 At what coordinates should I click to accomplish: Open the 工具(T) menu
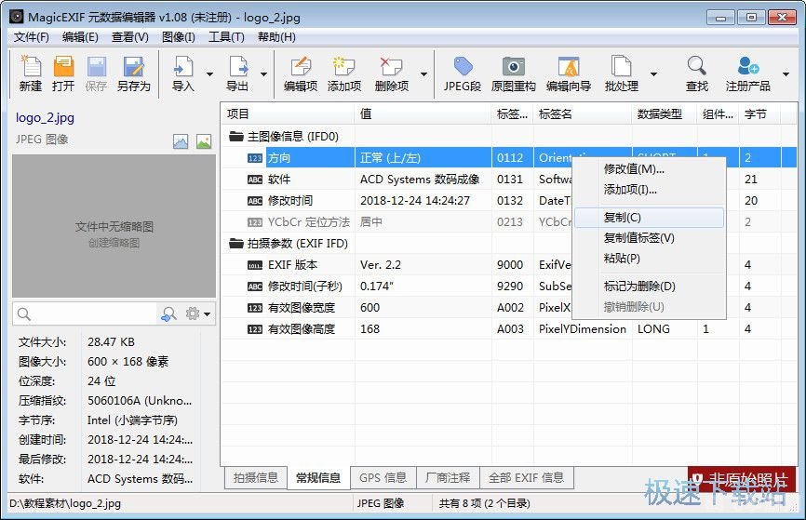[x=226, y=37]
